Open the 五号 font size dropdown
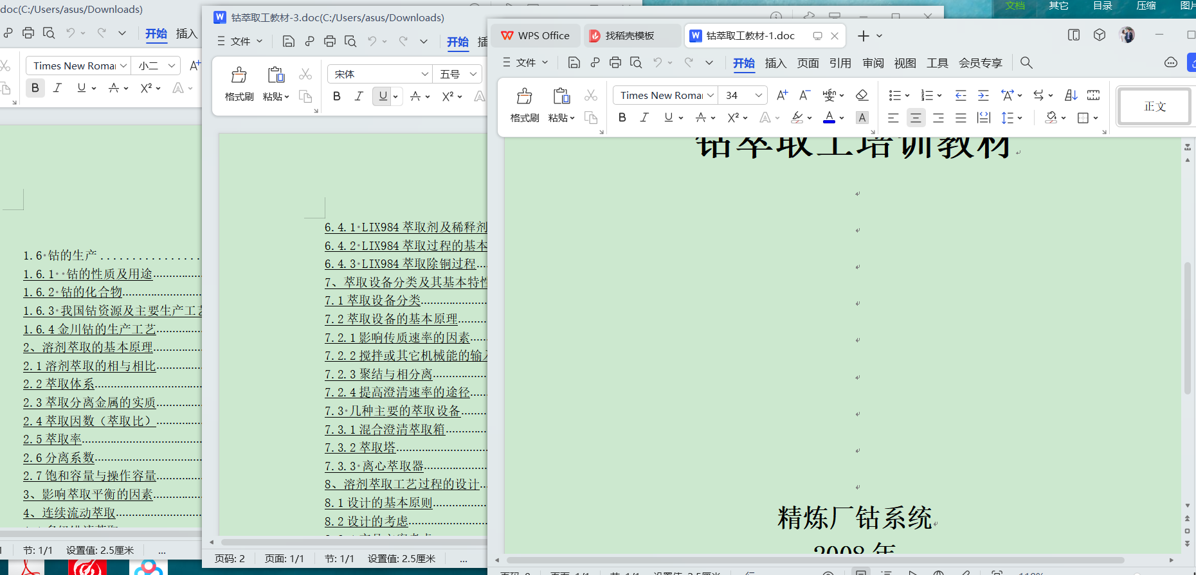This screenshot has height=575, width=1196. click(x=473, y=75)
